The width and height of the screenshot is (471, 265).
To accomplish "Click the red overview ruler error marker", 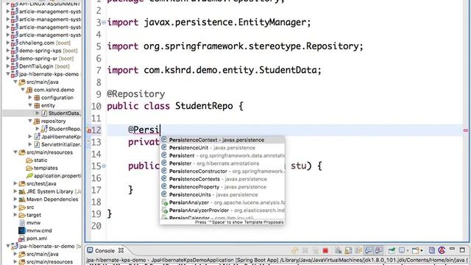I will point(466,130).
